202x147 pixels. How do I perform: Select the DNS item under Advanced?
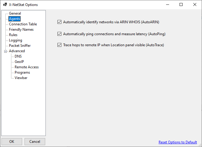[x=18, y=56]
